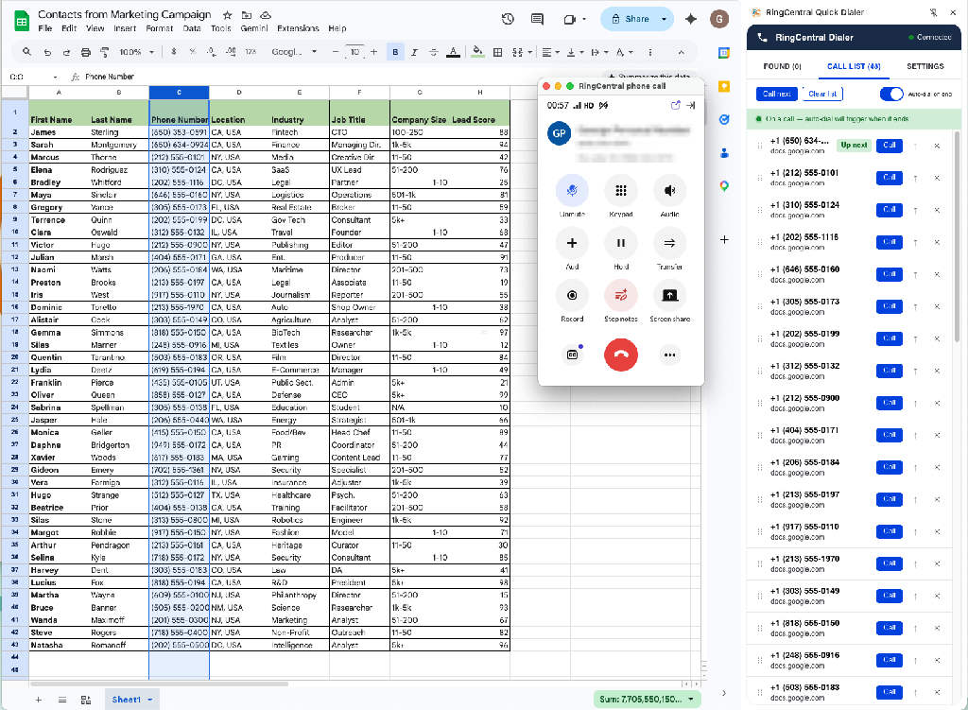
Task: Switch to the FOUND tab in dialer
Action: (x=782, y=66)
